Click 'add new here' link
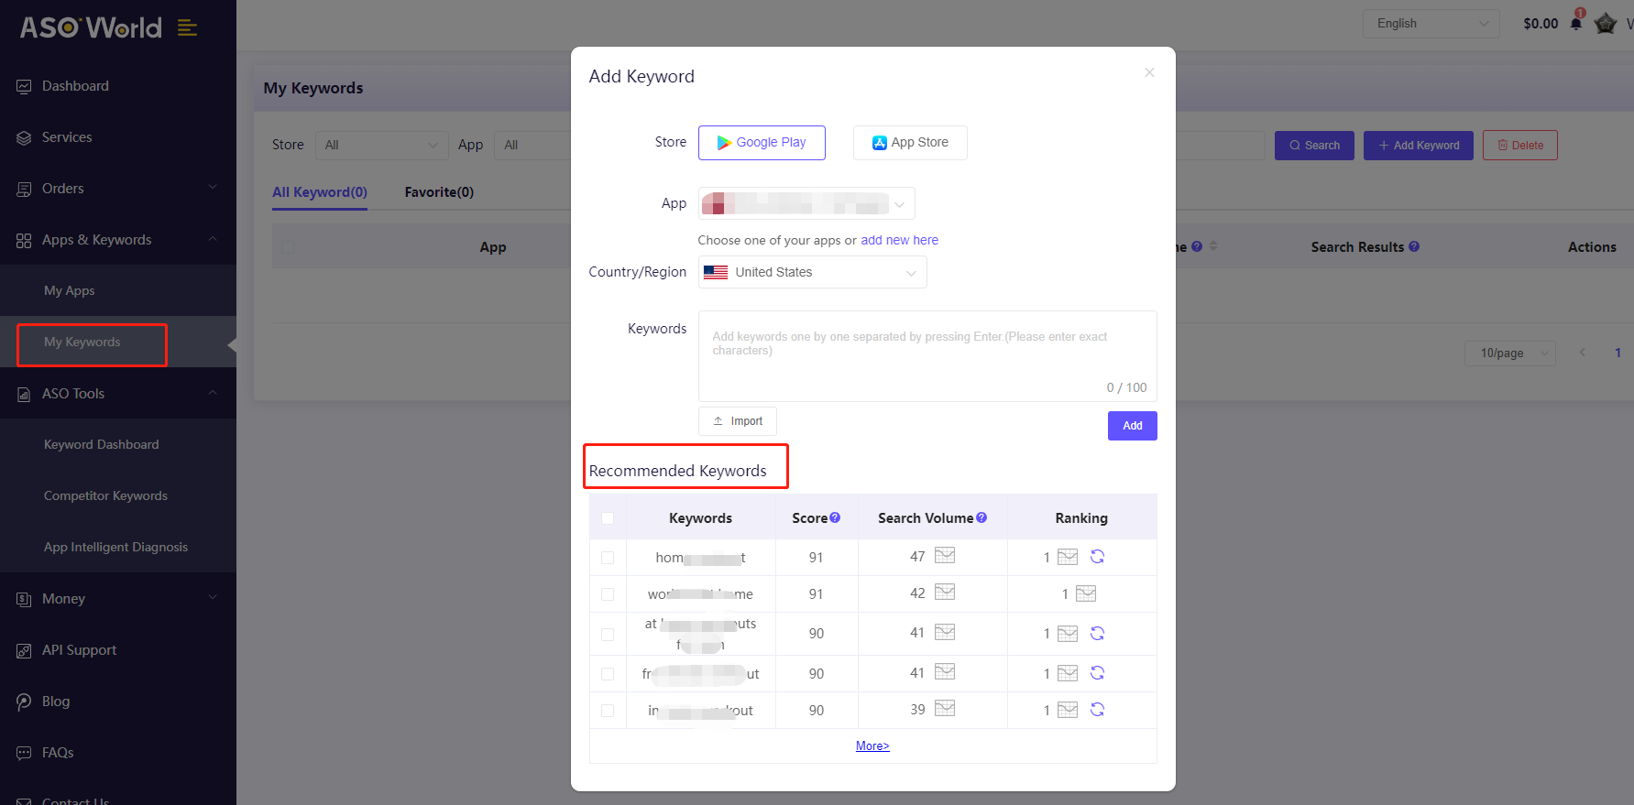Image resolution: width=1634 pixels, height=805 pixels. click(x=899, y=240)
